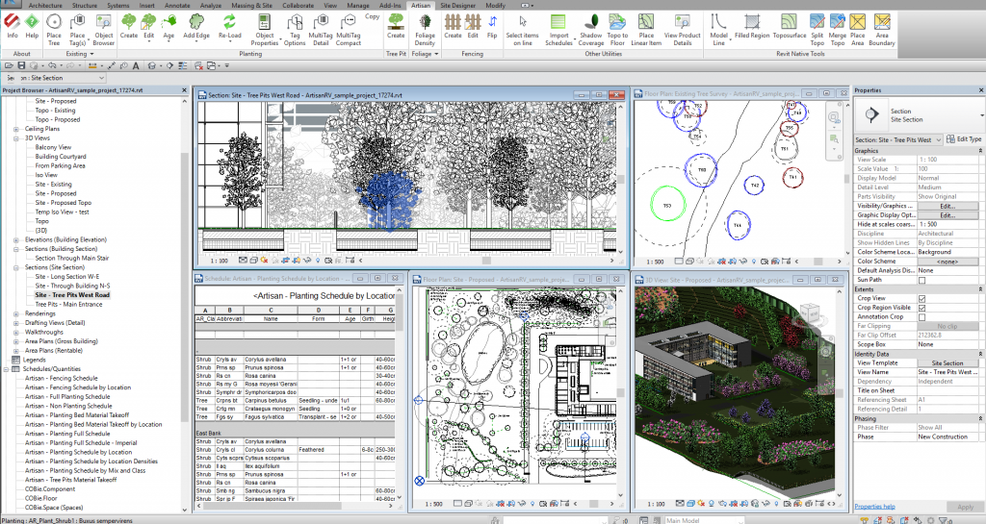
Task: Open the Object Browser
Action: click(x=103, y=26)
